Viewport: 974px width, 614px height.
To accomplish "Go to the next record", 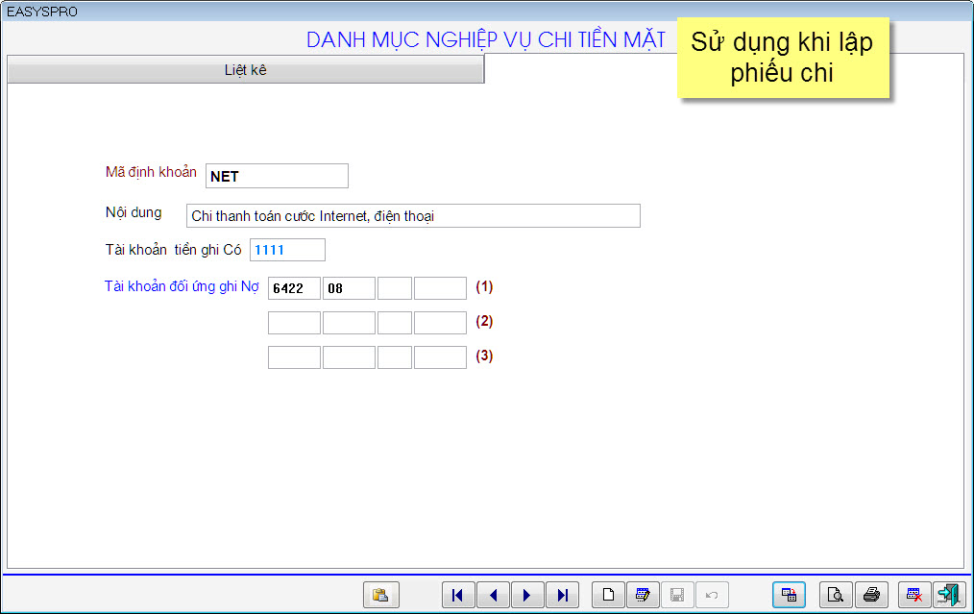I will click(527, 595).
